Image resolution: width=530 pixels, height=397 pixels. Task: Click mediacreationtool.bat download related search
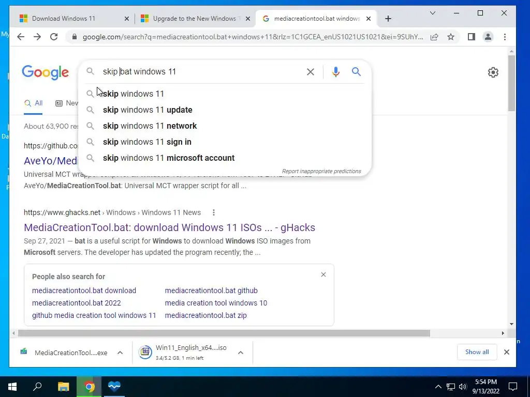point(84,291)
